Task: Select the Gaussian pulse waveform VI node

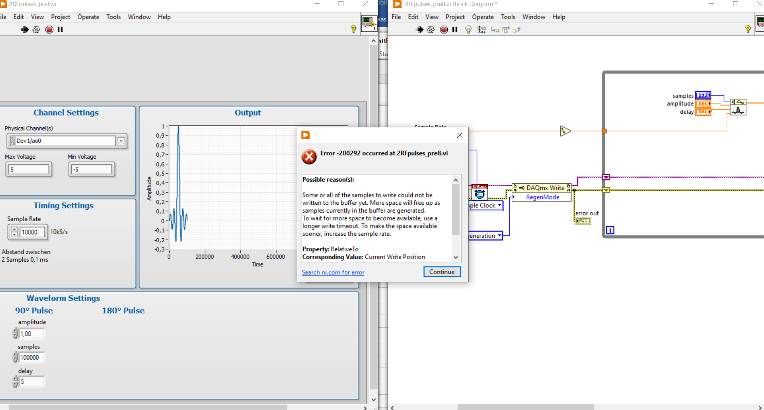Action: coord(738,107)
